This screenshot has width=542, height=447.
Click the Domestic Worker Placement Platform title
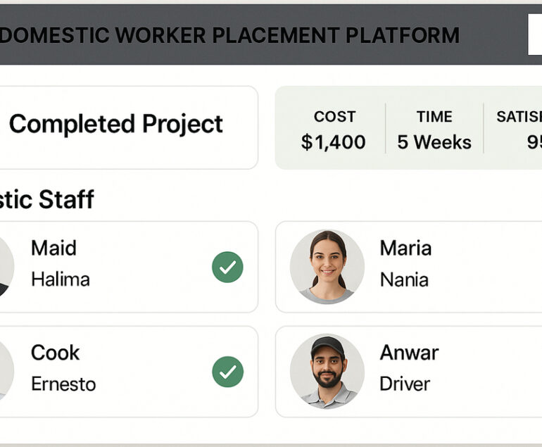(x=229, y=34)
